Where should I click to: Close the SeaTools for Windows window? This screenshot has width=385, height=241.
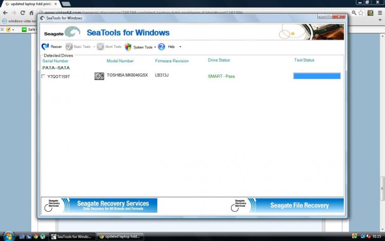tap(339, 16)
